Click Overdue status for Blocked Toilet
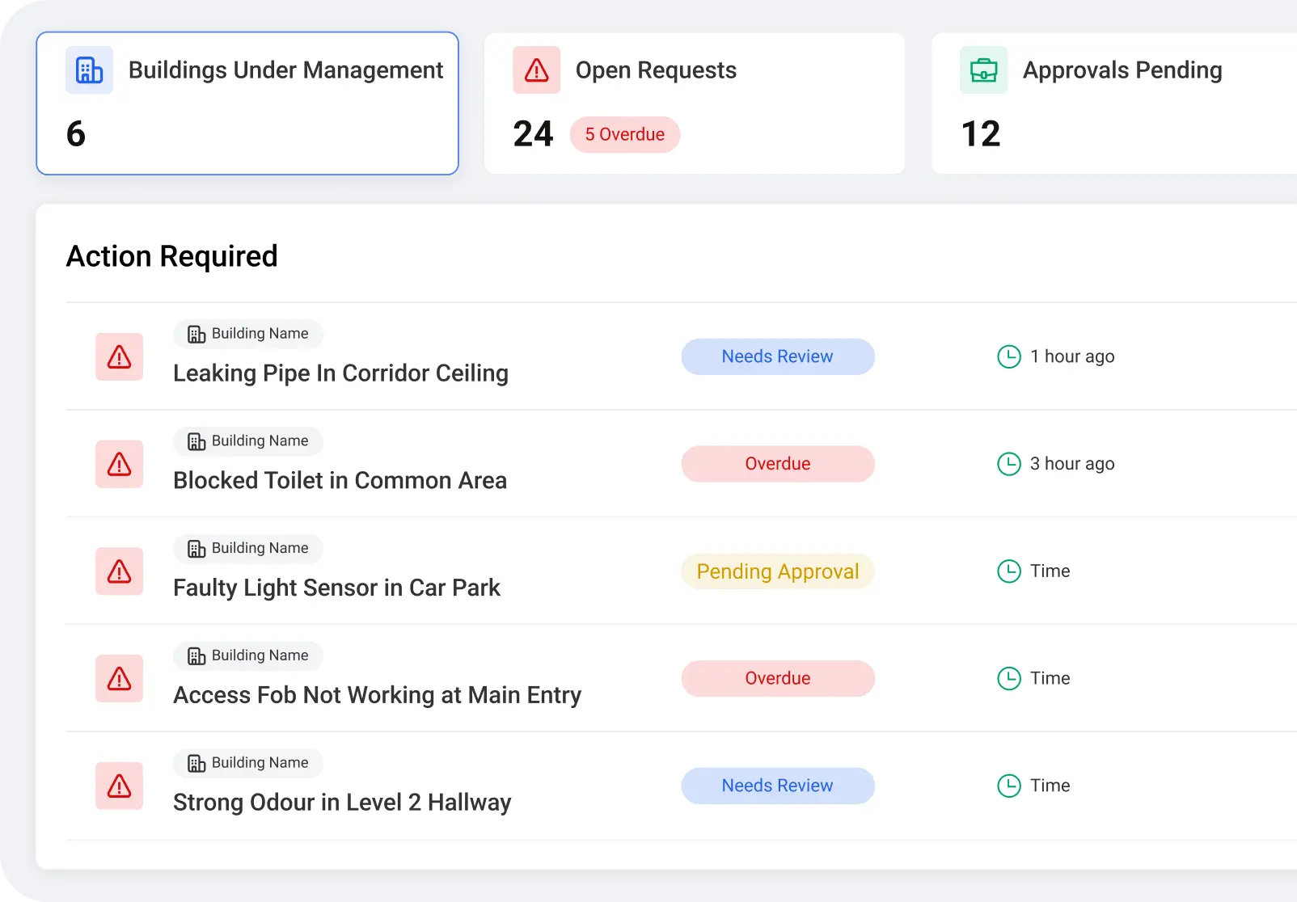Viewport: 1297px width, 902px height. pyautogui.click(x=777, y=464)
